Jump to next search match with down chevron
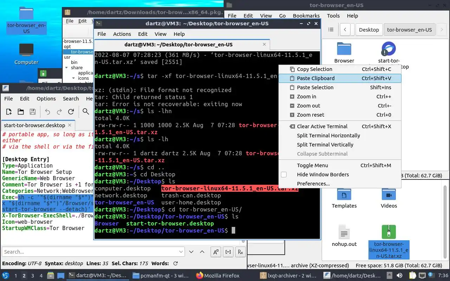Image resolution: width=450 pixels, height=281 pixels. tap(191, 252)
